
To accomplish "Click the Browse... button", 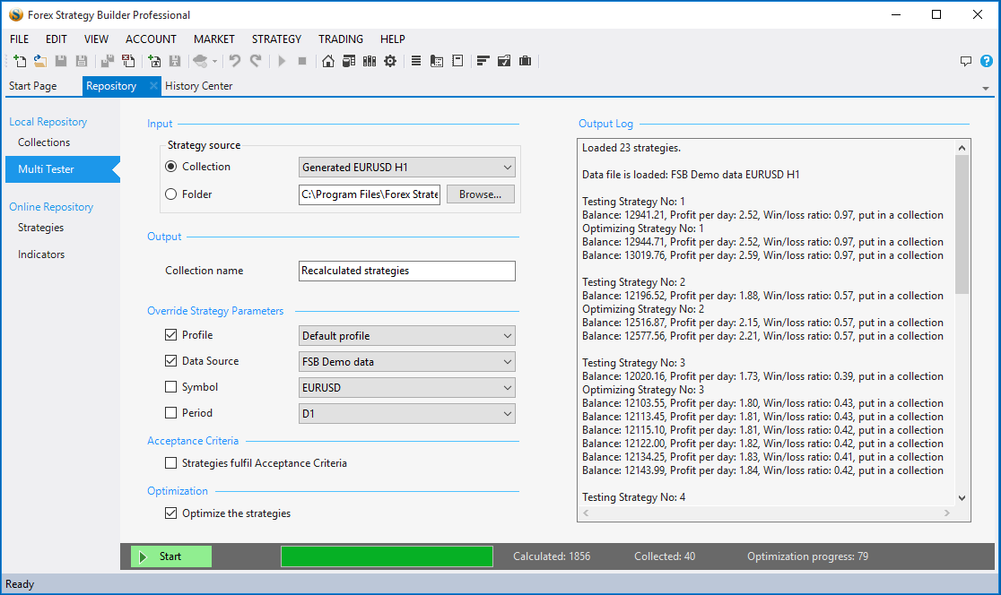I will tap(480, 194).
